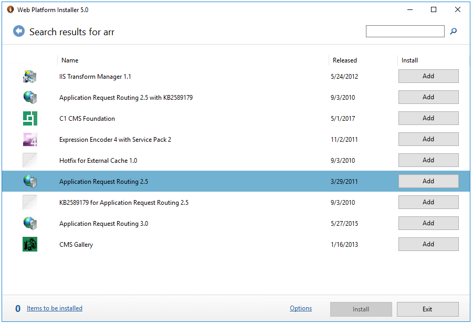
Task: Click the Released column header
Action: (x=344, y=60)
